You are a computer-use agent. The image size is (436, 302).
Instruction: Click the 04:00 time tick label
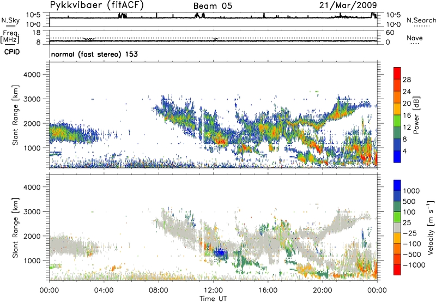(104, 291)
